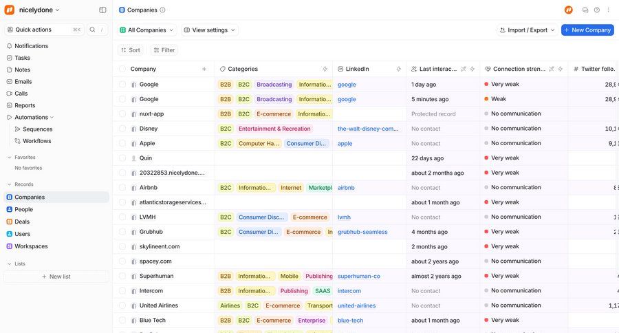Open the Import / Export dropdown
Image resolution: width=619 pixels, height=333 pixels.
527,30
